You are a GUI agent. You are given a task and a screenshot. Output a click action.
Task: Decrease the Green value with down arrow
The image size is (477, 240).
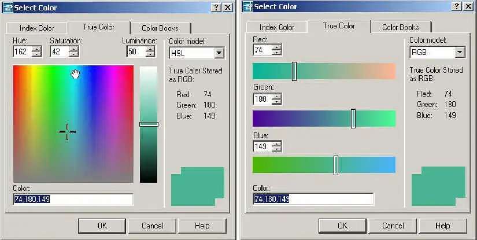(x=276, y=102)
